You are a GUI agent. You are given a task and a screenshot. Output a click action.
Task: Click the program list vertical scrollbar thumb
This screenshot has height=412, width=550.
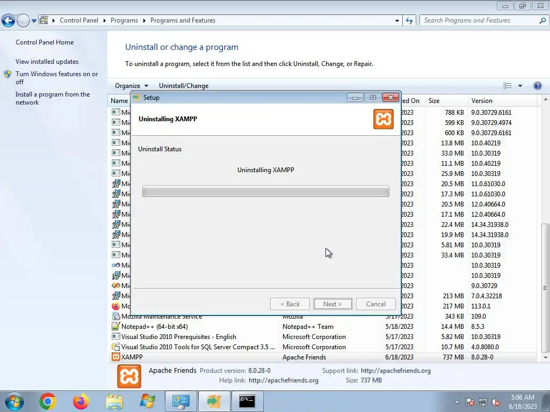pyautogui.click(x=545, y=288)
